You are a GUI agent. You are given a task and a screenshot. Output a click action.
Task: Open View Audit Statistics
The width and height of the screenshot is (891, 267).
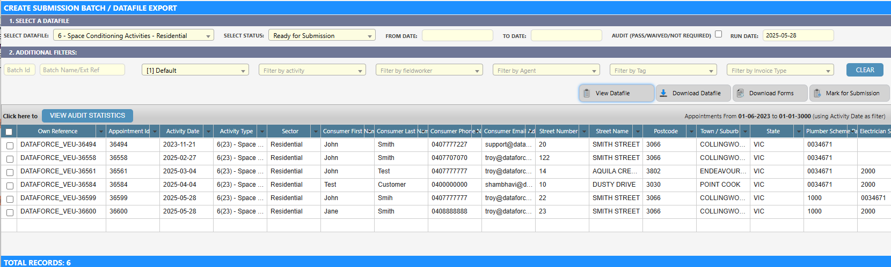[87, 116]
